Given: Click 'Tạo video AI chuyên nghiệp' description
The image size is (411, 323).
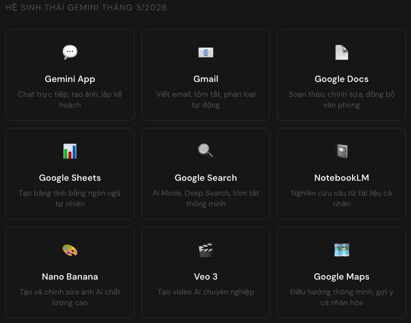Looking at the screenshot, I should 206,292.
